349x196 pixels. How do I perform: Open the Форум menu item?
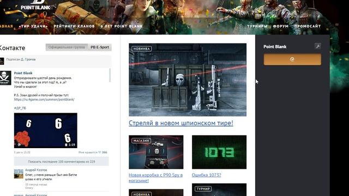pos(281,26)
